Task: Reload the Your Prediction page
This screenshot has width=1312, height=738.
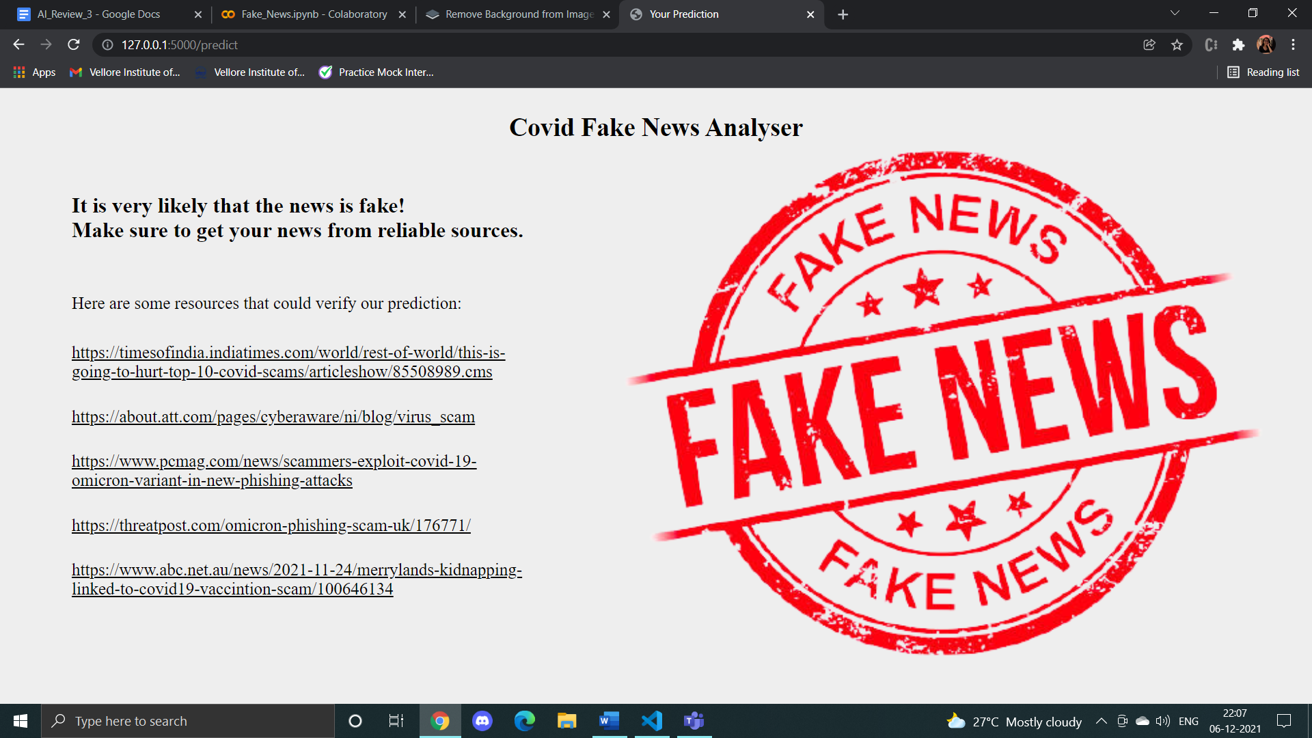Action: (x=74, y=44)
